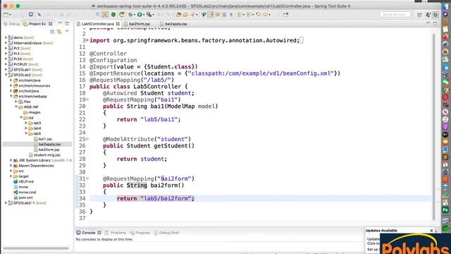Open the Debug Shell tab

point(166,233)
